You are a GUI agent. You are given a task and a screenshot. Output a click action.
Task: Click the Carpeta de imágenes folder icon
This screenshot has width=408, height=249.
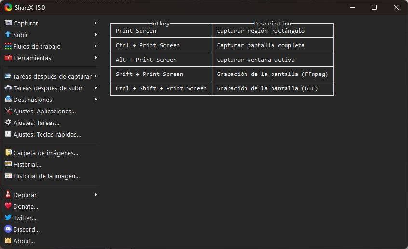point(8,153)
